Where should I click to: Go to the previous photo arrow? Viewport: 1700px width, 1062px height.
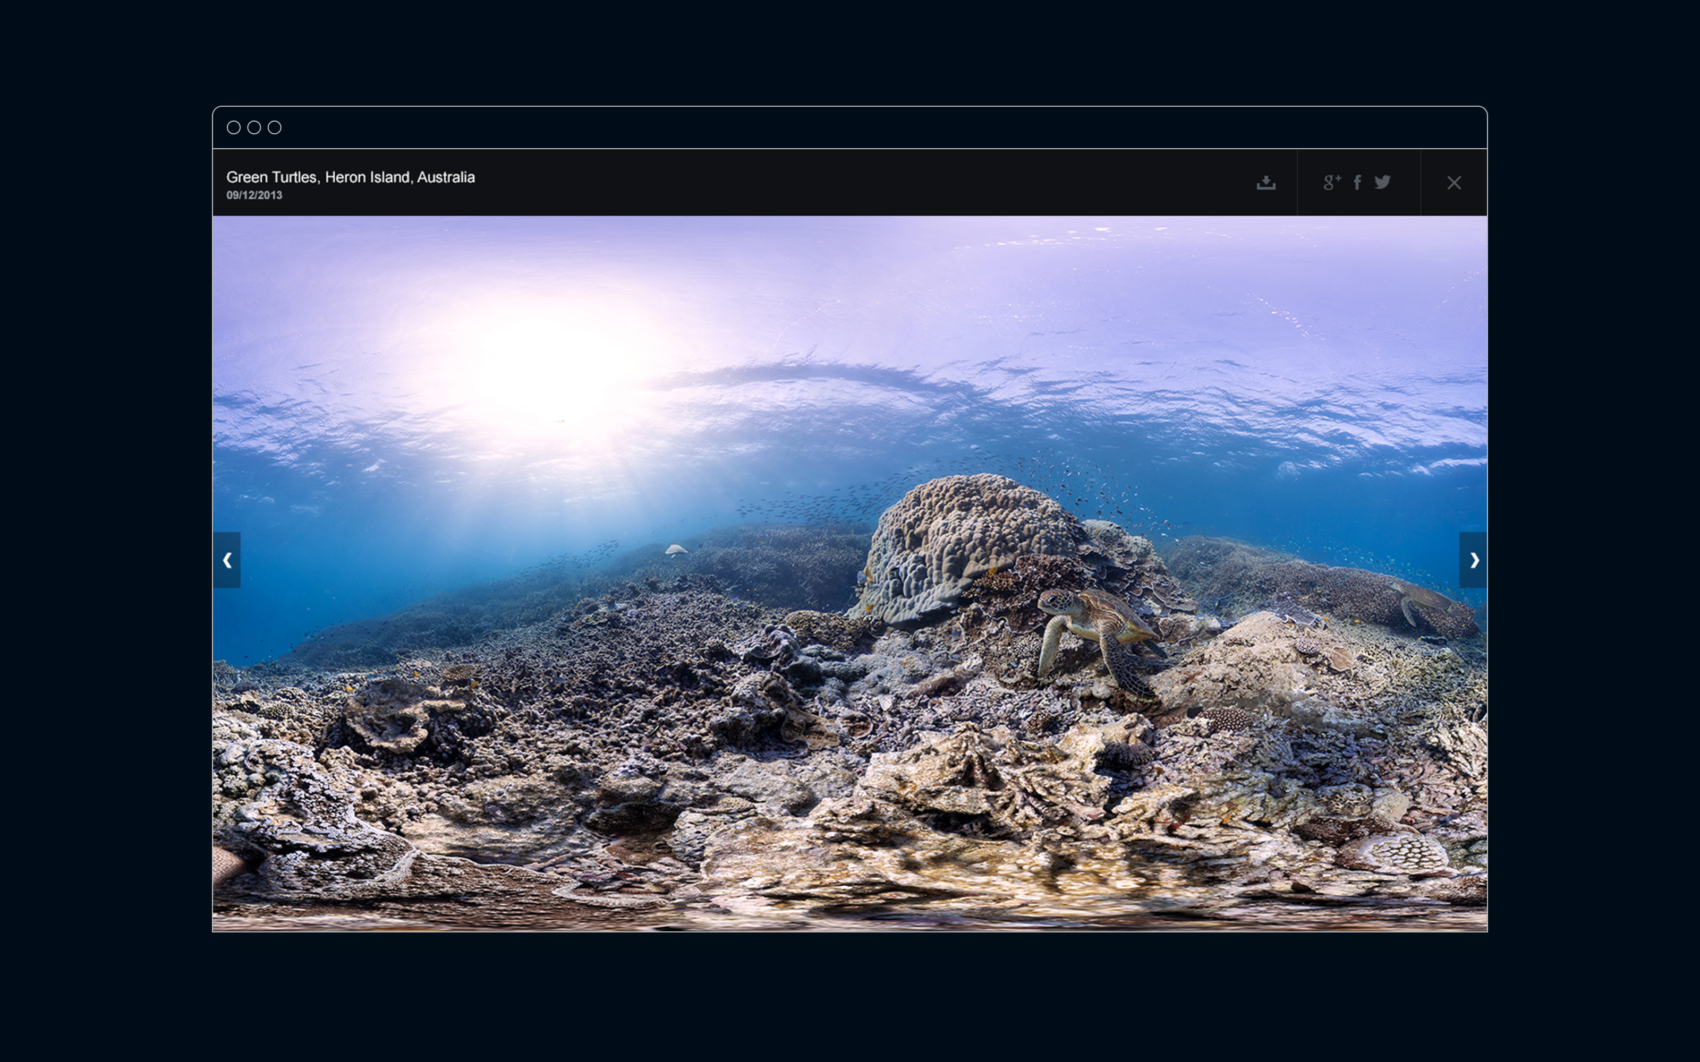coord(227,560)
